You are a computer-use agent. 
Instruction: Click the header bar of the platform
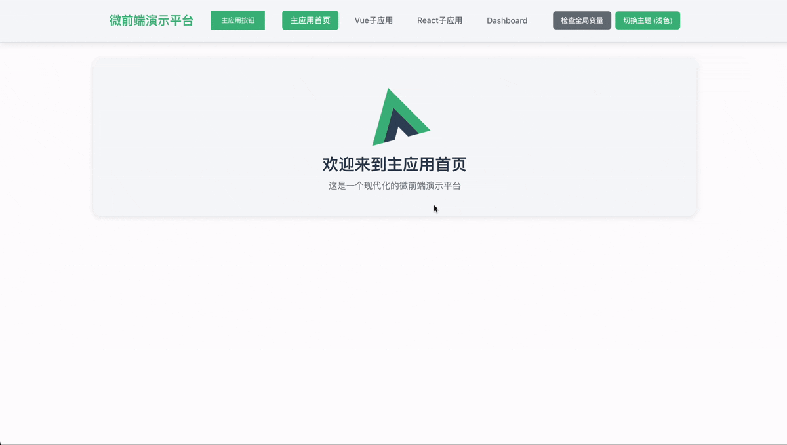pyautogui.click(x=393, y=20)
